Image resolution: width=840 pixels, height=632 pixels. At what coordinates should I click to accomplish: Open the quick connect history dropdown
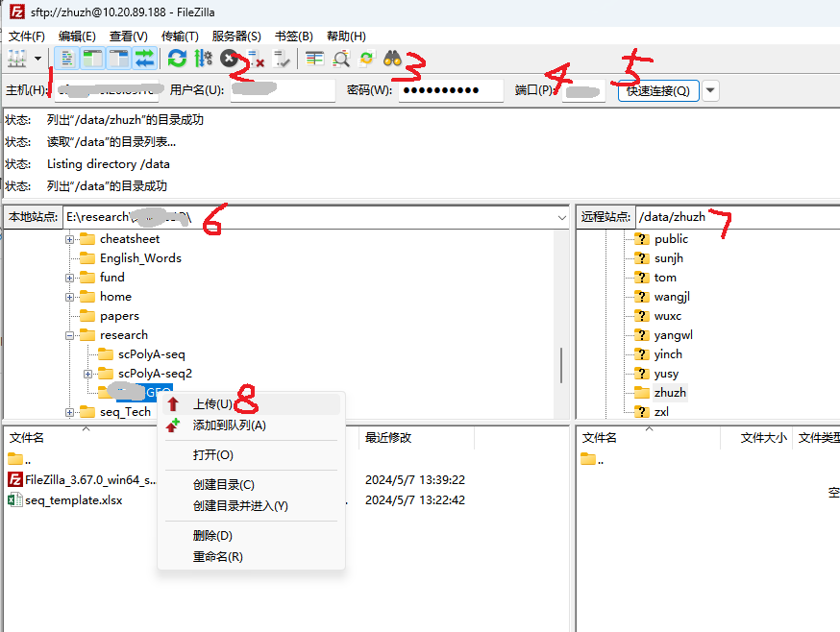[x=710, y=90]
